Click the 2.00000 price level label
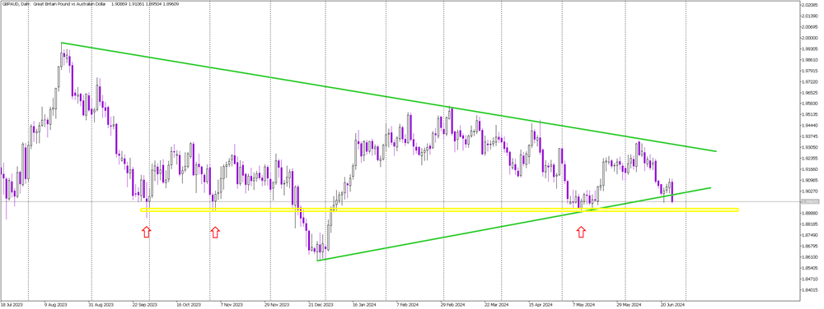This screenshot has height=309, width=824. click(810, 38)
